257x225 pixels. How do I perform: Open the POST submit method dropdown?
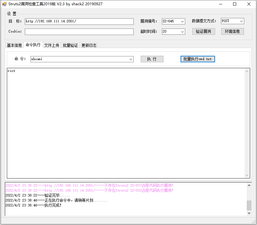point(241,21)
